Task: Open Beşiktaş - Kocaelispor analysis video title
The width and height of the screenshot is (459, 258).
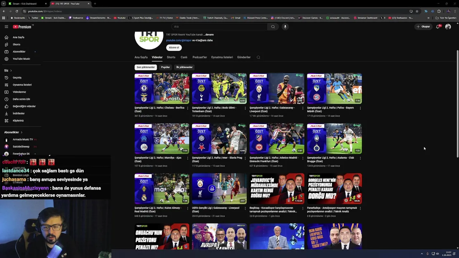Action: 273,210
